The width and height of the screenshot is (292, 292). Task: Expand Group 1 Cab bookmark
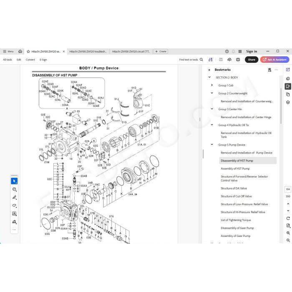212,85
